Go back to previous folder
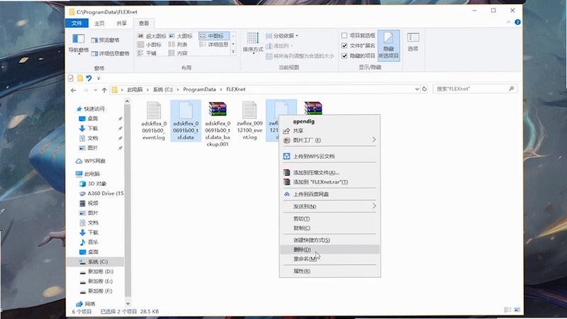The width and height of the screenshot is (567, 319). point(74,90)
